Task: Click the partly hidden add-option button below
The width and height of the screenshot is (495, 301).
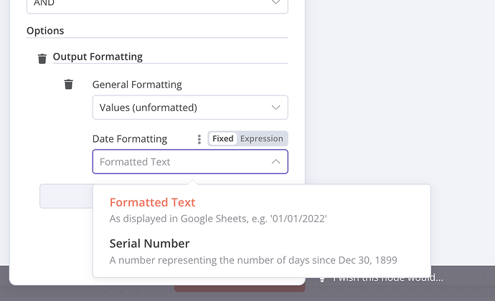Action: point(66,196)
